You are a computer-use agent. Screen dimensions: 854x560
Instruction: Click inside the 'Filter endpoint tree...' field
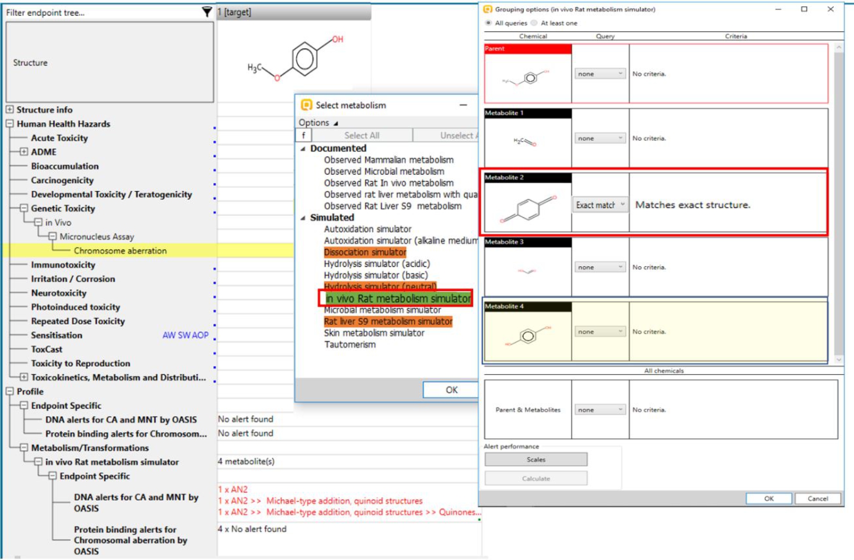(x=102, y=12)
